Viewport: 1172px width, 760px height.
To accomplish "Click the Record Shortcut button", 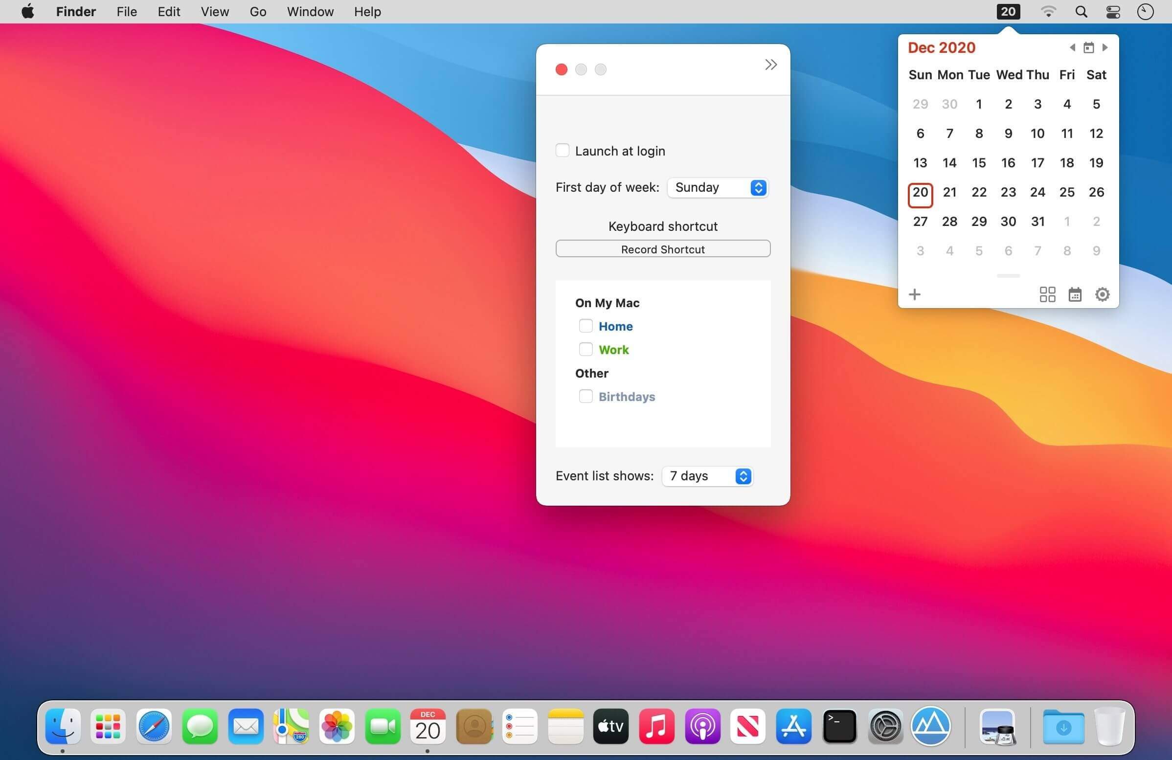I will click(663, 248).
